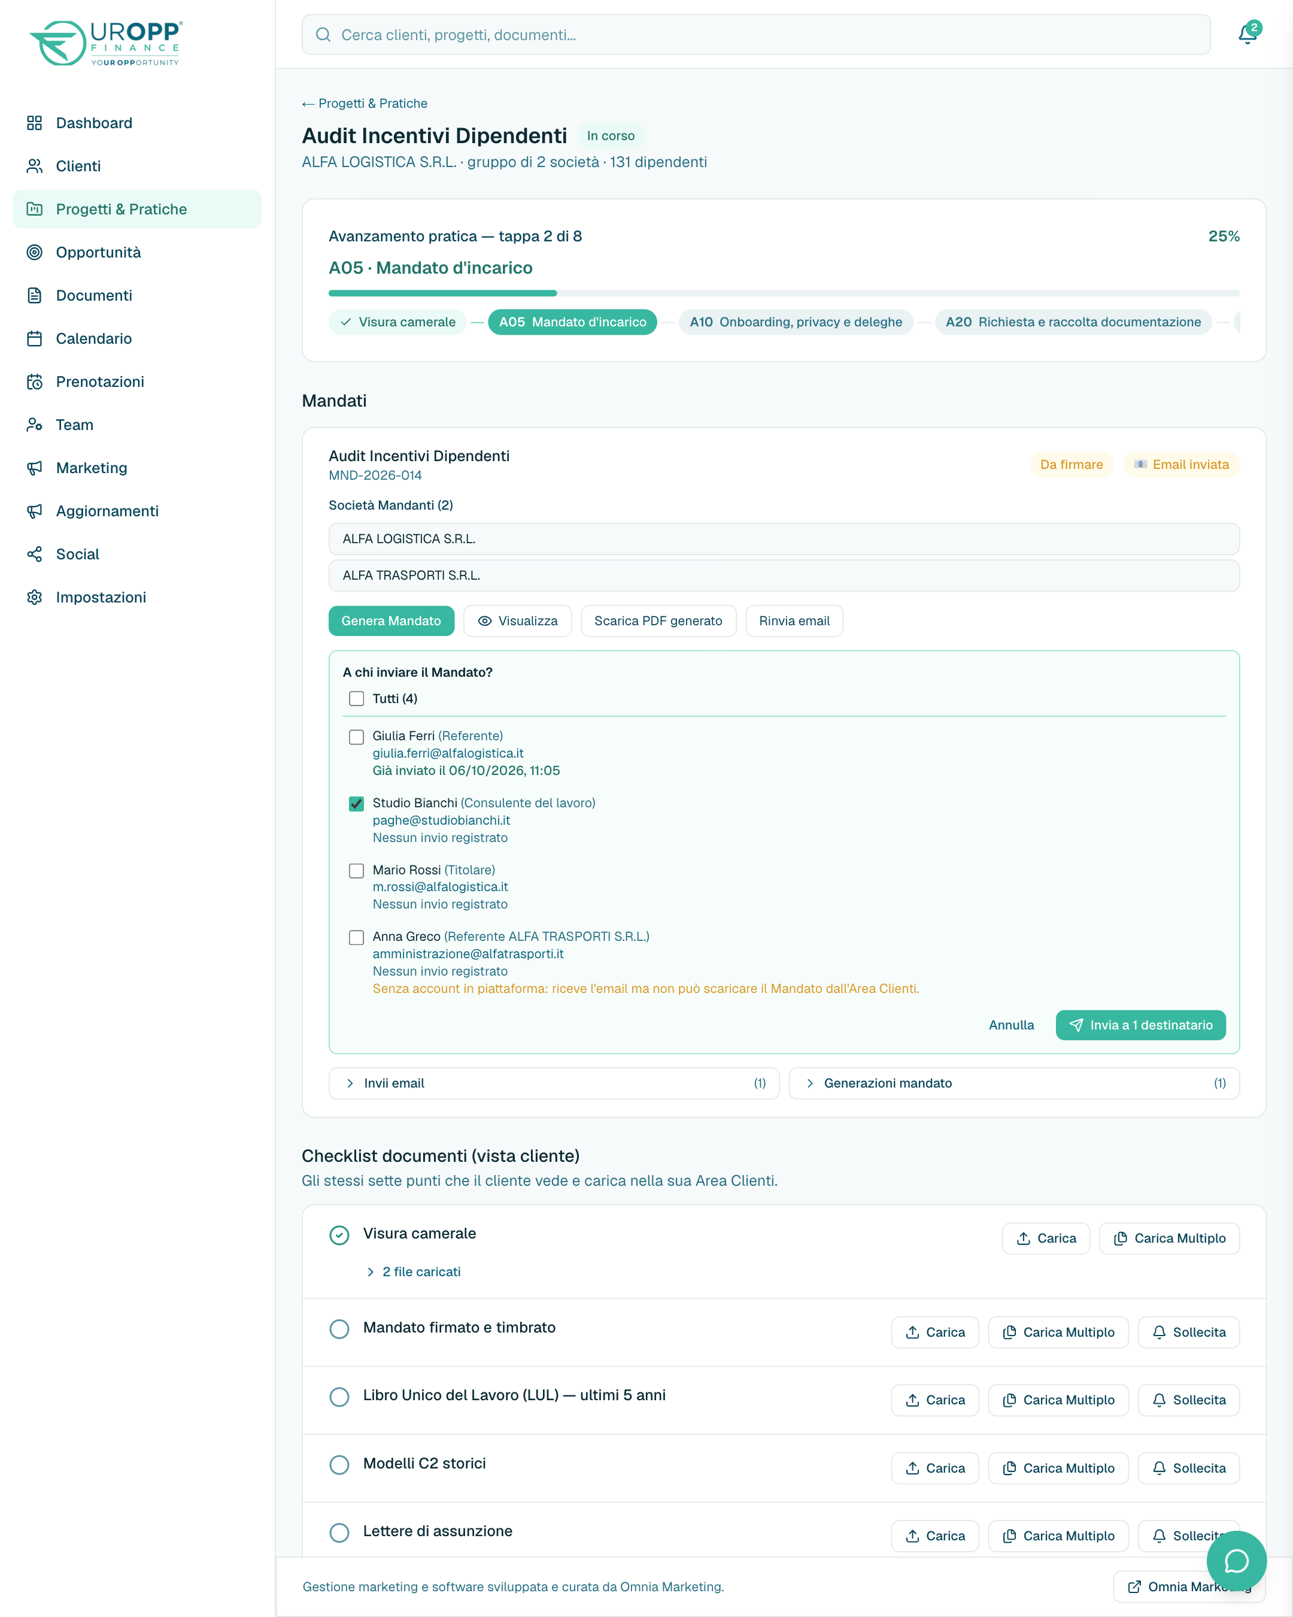Check the Tutti (4) checkbox
This screenshot has width=1293, height=1617.
pos(357,699)
